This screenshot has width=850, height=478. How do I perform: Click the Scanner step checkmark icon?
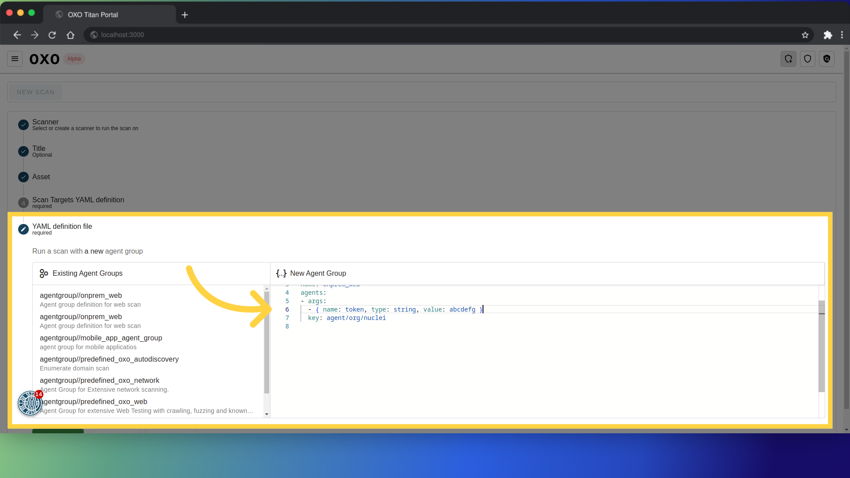(x=23, y=125)
